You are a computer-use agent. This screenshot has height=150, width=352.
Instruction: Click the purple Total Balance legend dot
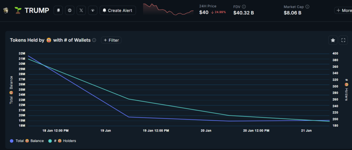(12, 141)
